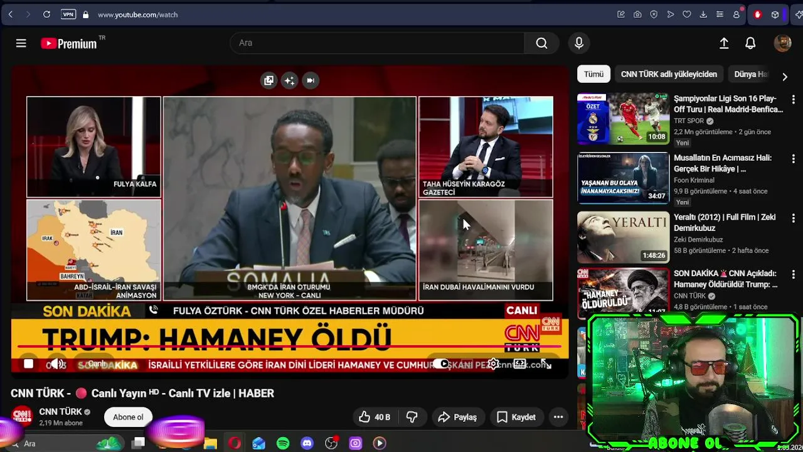Open the extensions cube icon
Image resolution: width=803 pixels, height=452 pixels.
coord(775,14)
